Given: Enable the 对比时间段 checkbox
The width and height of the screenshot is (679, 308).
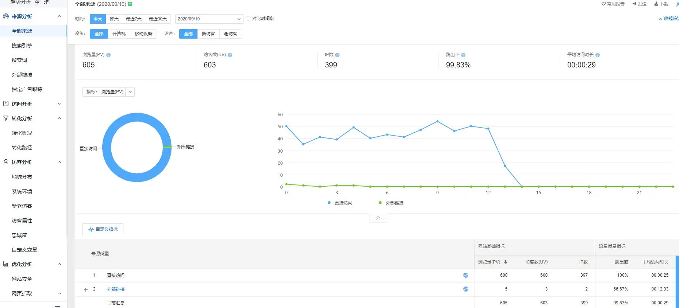Looking at the screenshot, I should click(248, 19).
